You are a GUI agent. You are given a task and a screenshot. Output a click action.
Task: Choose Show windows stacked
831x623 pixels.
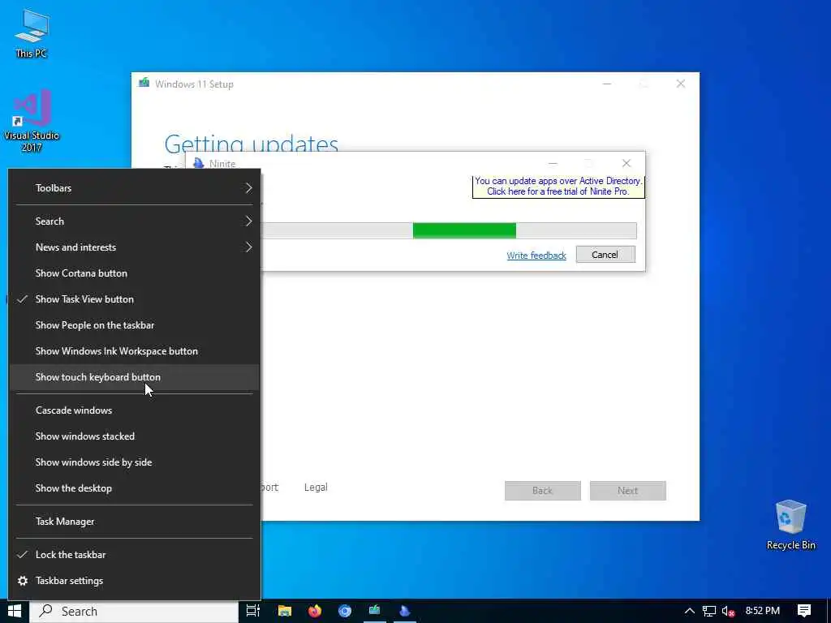pos(135,436)
